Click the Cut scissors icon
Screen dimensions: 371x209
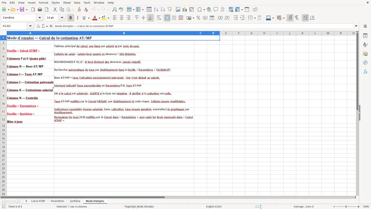55,10
